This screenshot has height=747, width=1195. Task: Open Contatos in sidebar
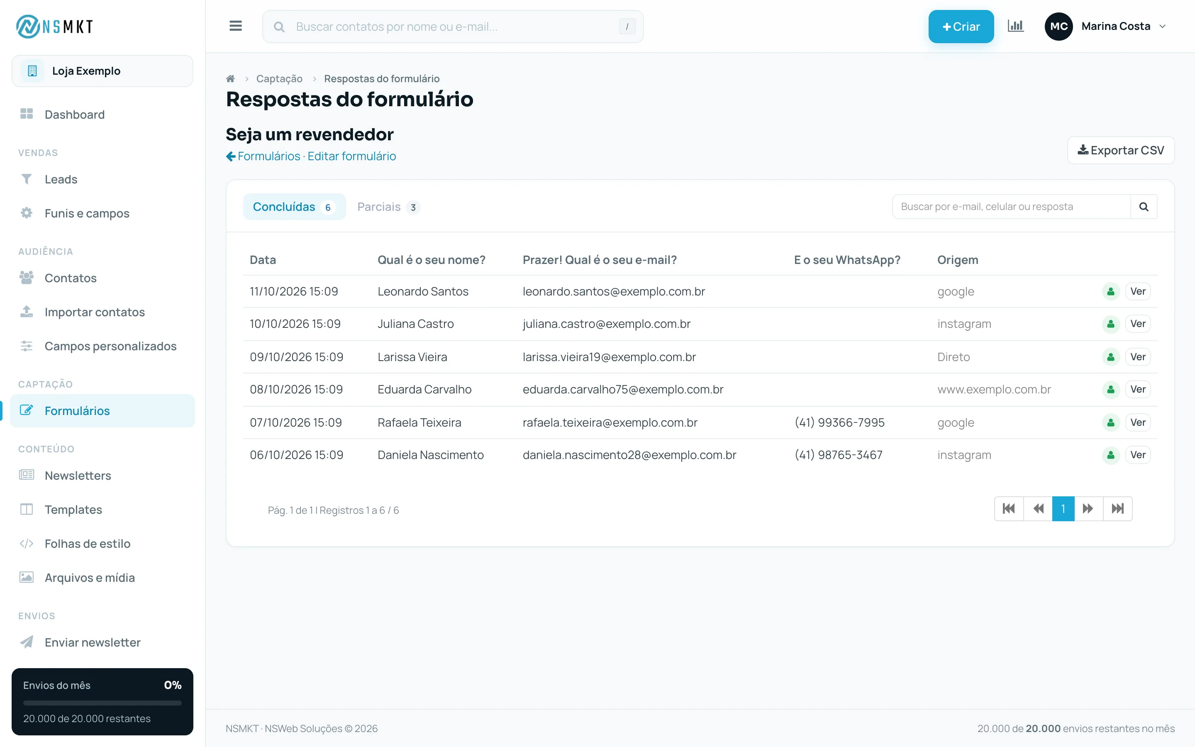pyautogui.click(x=102, y=278)
